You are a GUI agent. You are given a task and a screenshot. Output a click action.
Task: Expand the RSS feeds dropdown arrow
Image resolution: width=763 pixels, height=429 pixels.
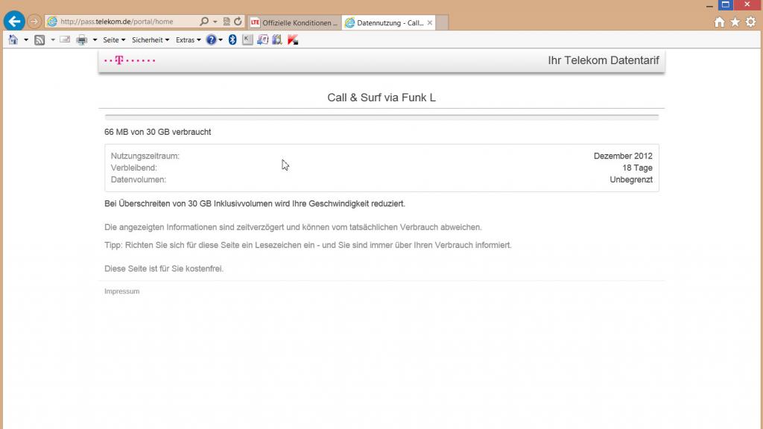click(x=53, y=40)
